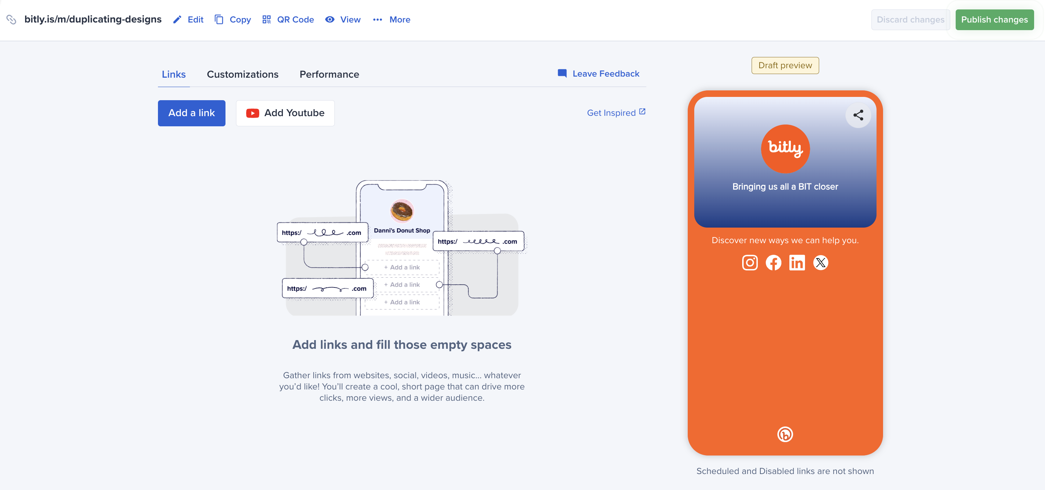Click the share icon in the preview

click(858, 115)
